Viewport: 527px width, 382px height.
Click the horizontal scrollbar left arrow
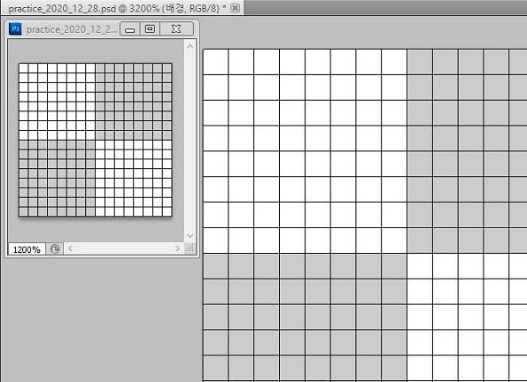(x=70, y=248)
